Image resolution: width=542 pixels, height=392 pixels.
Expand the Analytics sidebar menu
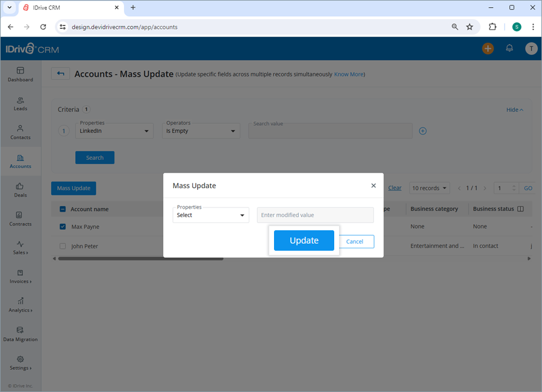[20, 306]
